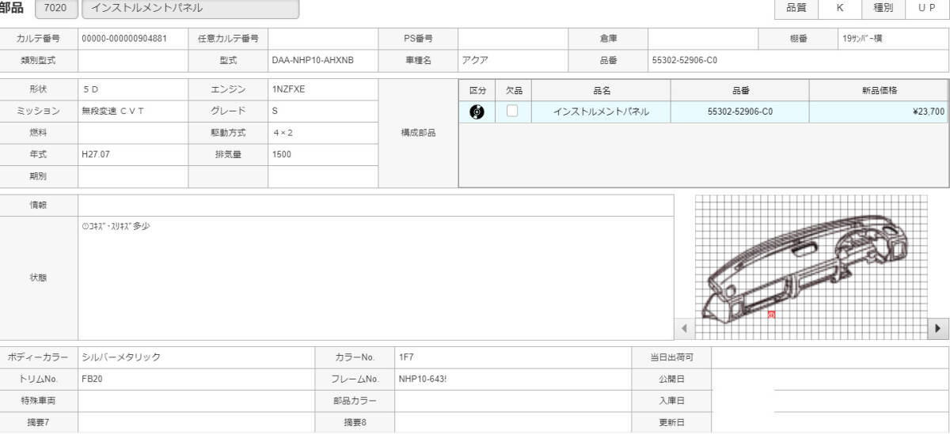950x434 pixels.
Task: Click the empty 情報 field
Action: click(375, 205)
